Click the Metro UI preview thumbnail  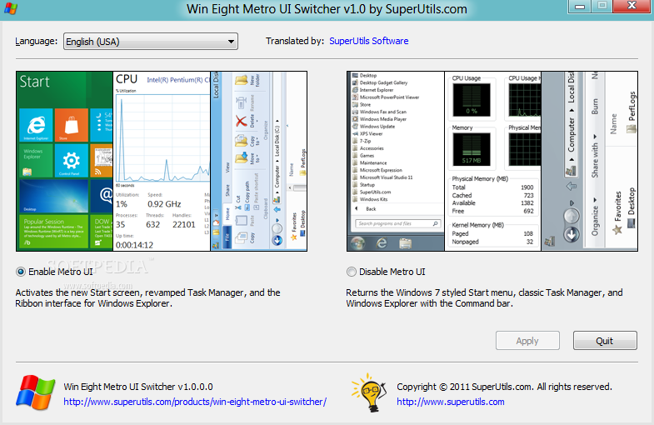pos(162,161)
